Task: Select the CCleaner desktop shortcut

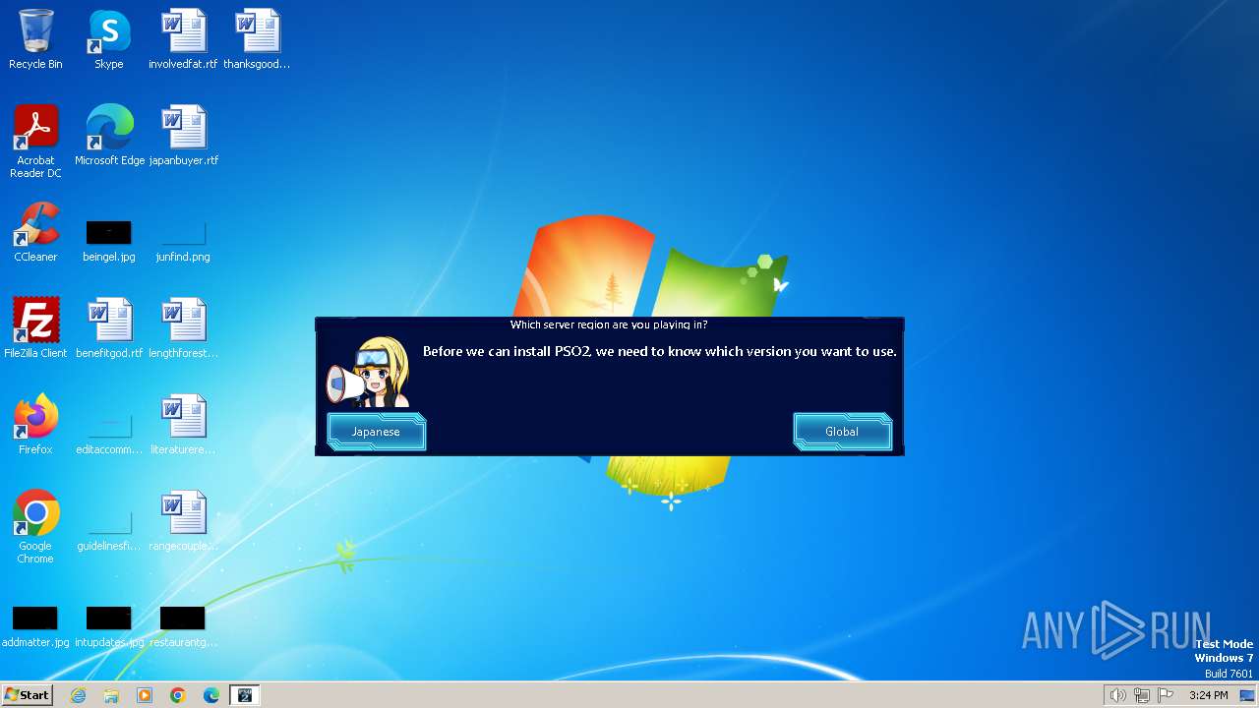Action: (x=35, y=232)
